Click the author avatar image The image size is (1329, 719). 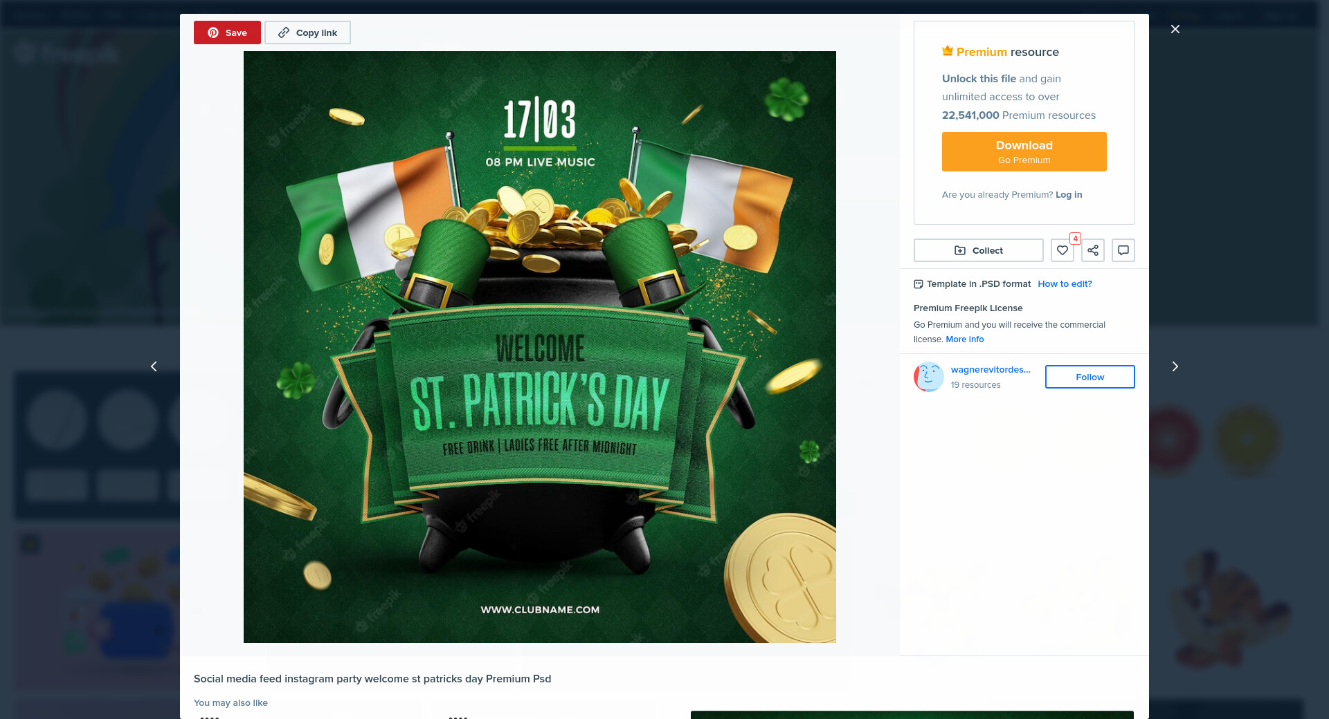tap(929, 377)
